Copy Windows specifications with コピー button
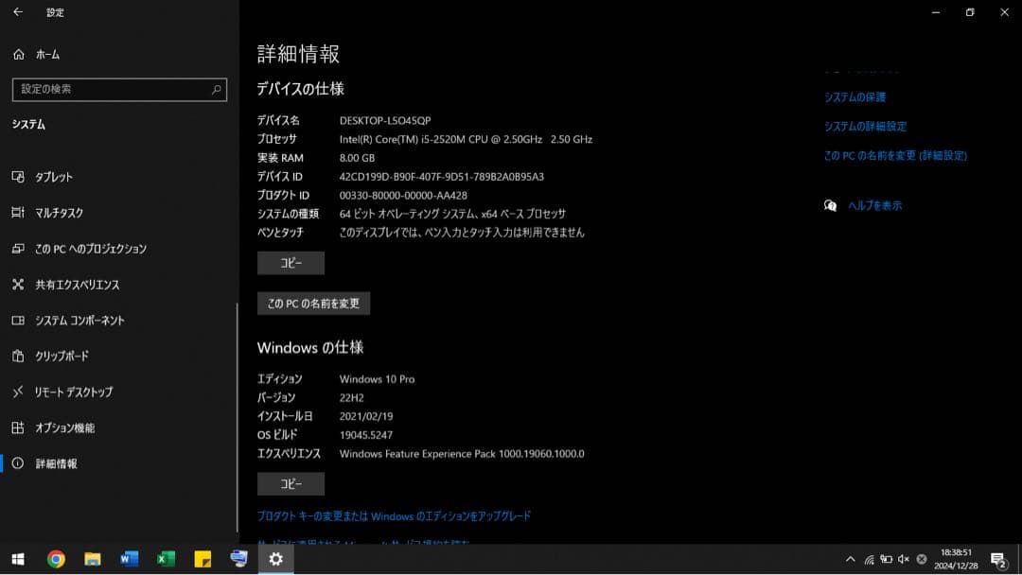The image size is (1022, 575). pos(290,483)
